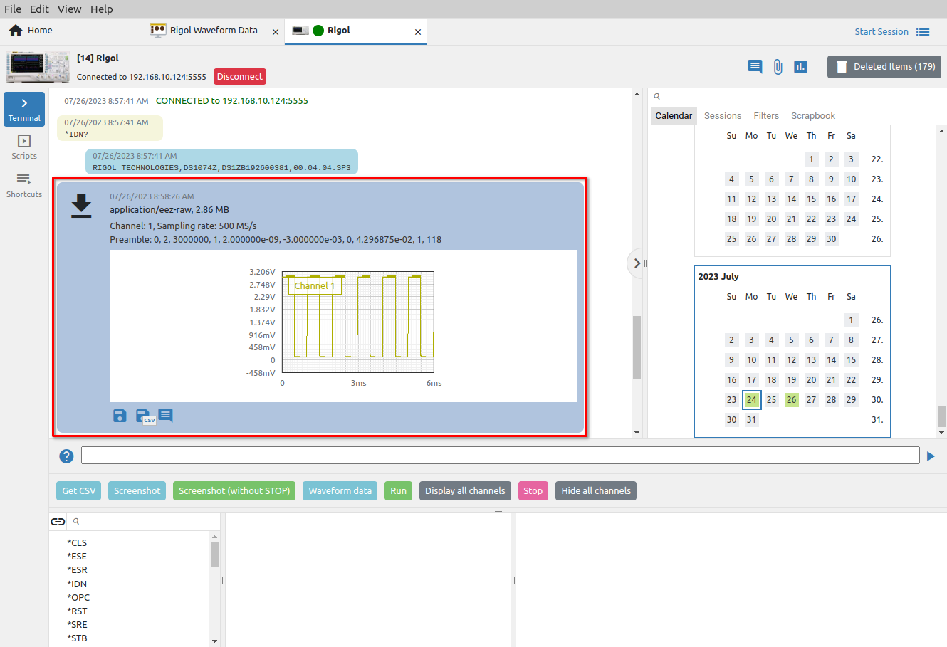This screenshot has height=647, width=947.
Task: Select June 30 in the calendar
Action: click(x=832, y=239)
